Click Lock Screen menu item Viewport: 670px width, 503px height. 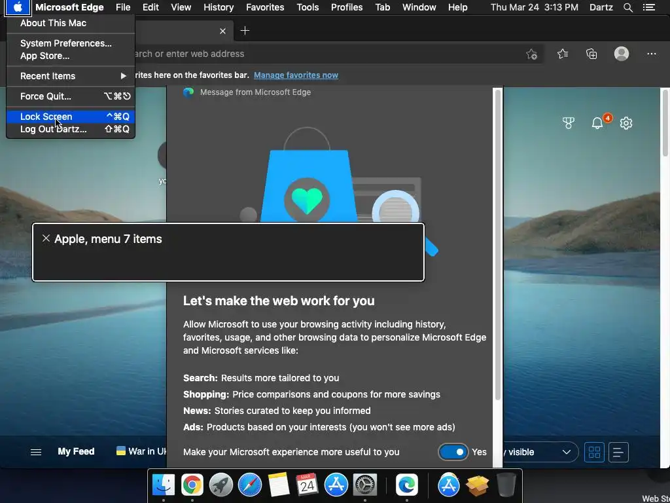point(71,117)
